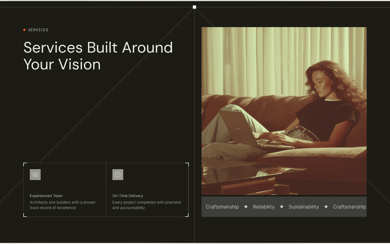Click the On-Time Delivery clock icon
The width and height of the screenshot is (390, 244).
point(118,174)
